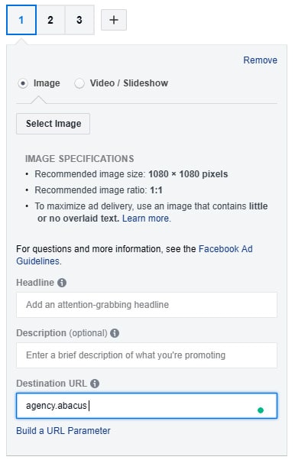Click the green dot in the URL field
This screenshot has width=295, height=460.
coord(261,410)
